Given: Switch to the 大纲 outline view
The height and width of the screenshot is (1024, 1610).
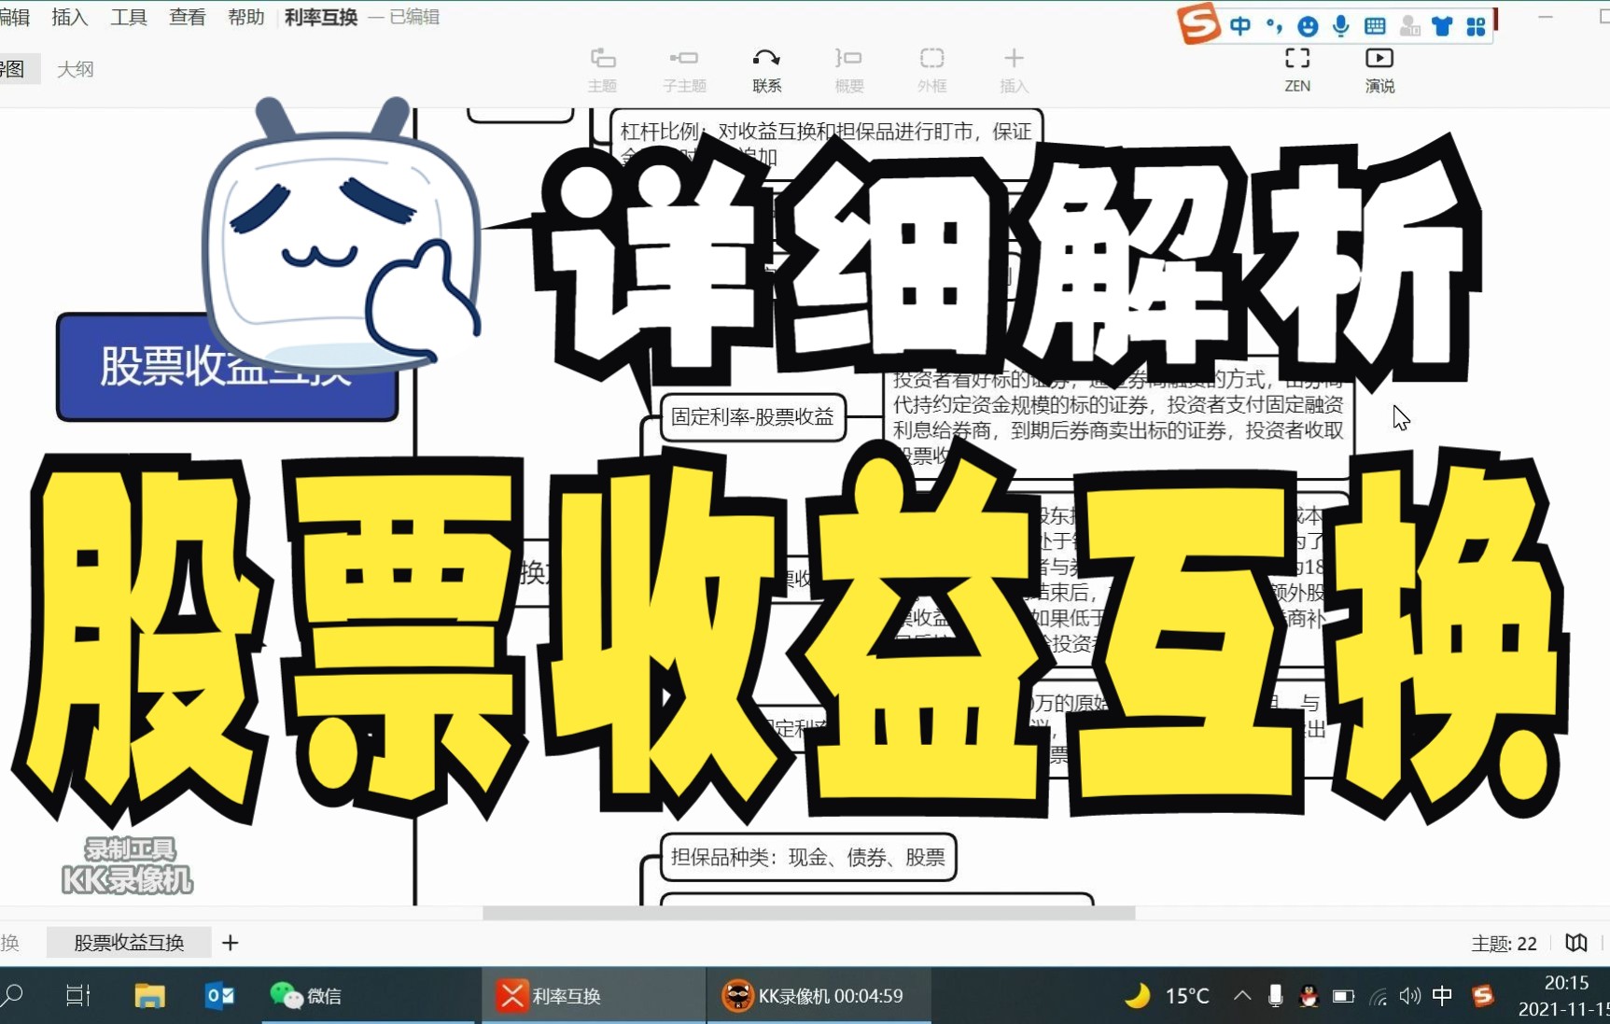Looking at the screenshot, I should pos(75,69).
